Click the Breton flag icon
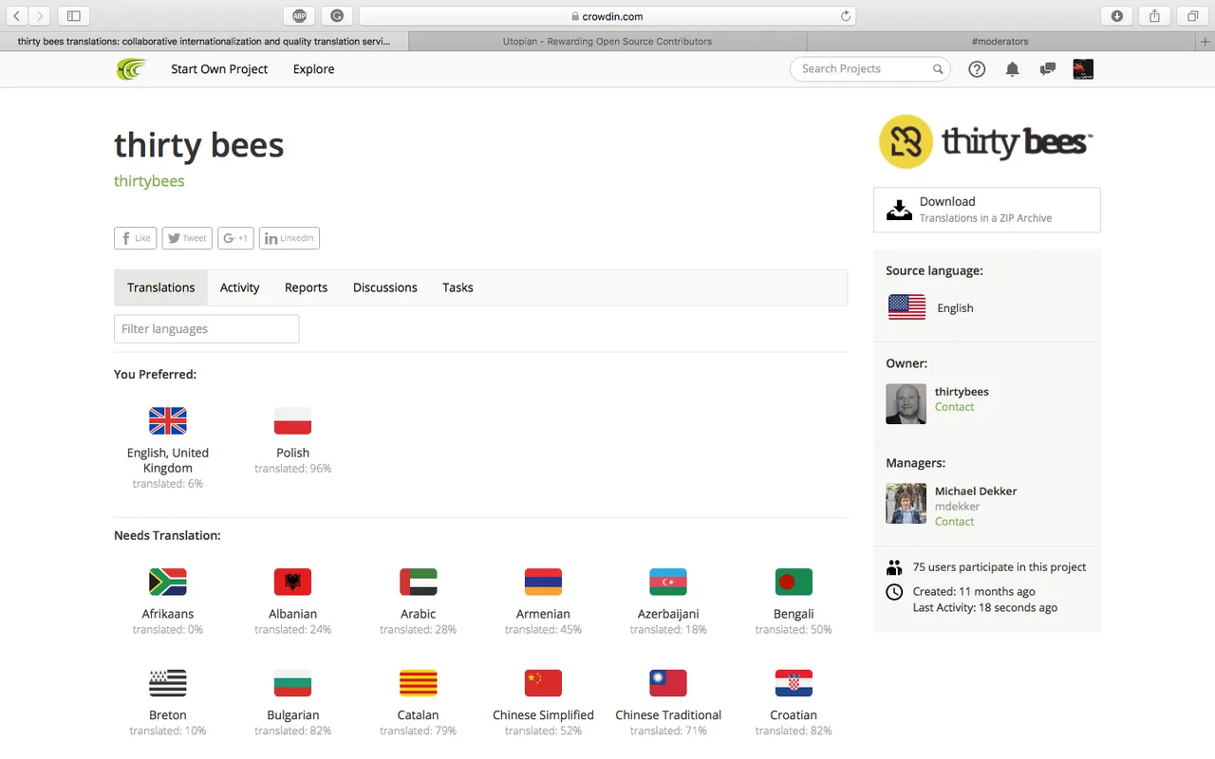 coord(168,683)
